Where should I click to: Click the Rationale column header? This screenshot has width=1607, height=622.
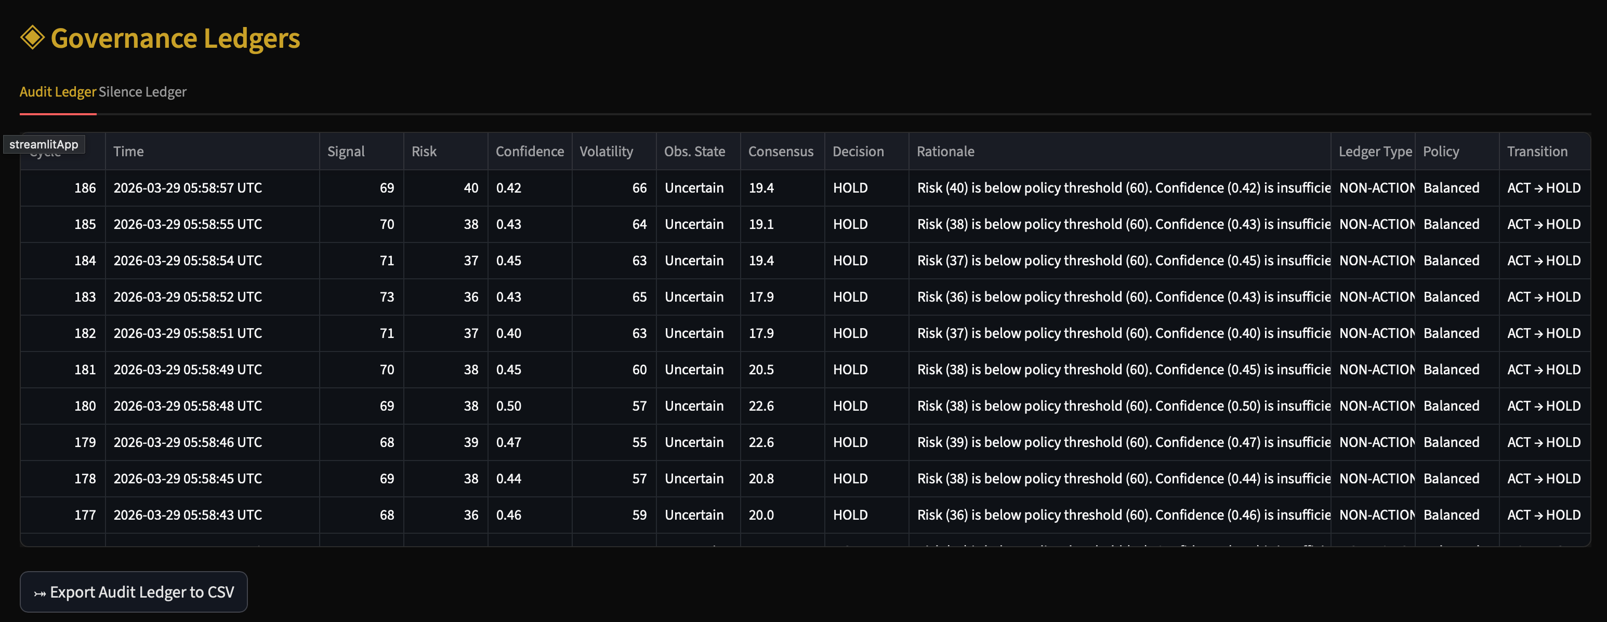[x=945, y=152]
